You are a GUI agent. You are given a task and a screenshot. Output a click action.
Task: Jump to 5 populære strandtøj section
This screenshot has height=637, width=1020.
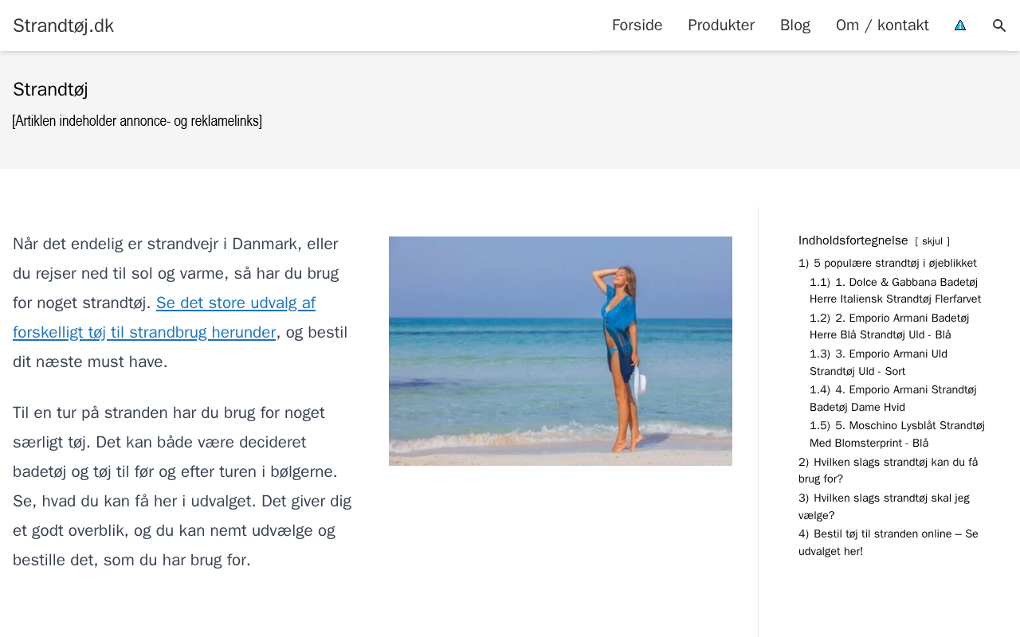[888, 264]
